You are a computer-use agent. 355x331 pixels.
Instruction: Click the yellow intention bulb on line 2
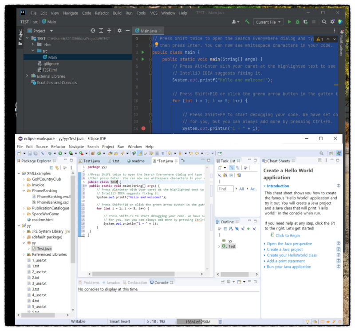tap(157, 44)
